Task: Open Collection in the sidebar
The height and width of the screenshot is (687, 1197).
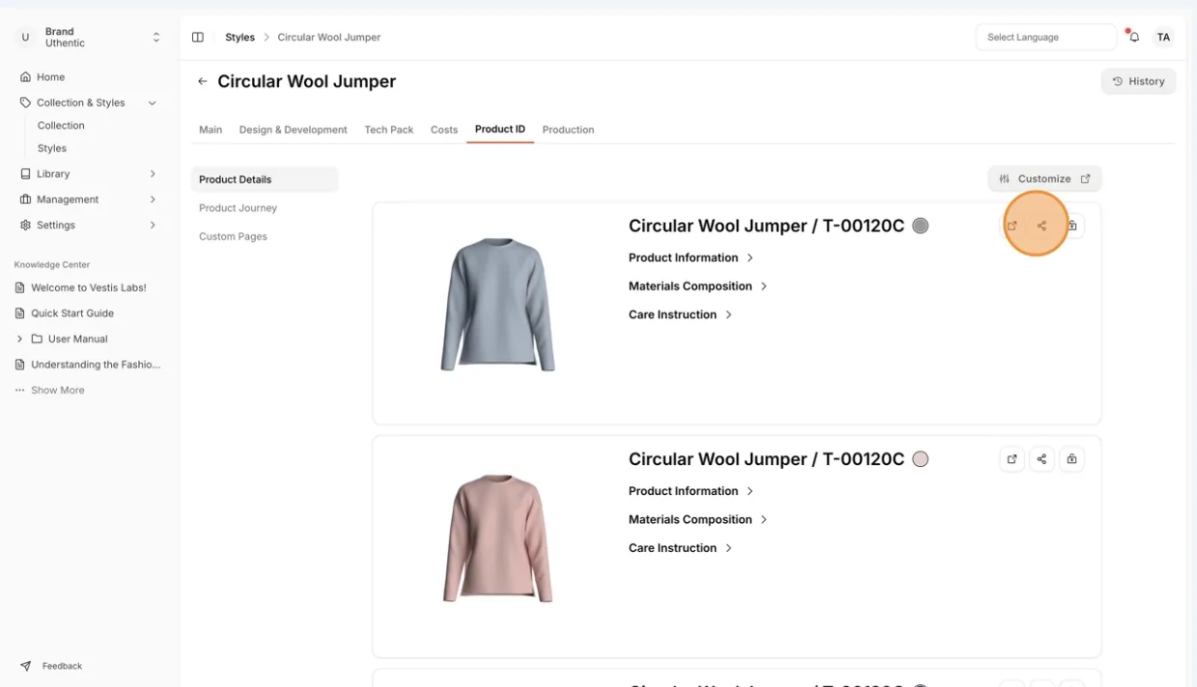Action: pos(61,125)
